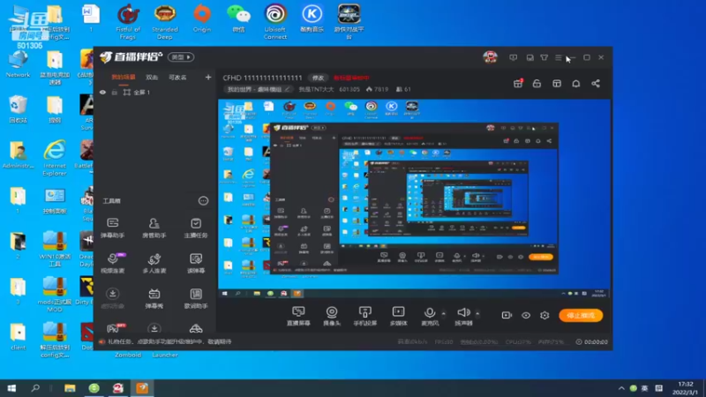Click the stream preview area

[414, 199]
